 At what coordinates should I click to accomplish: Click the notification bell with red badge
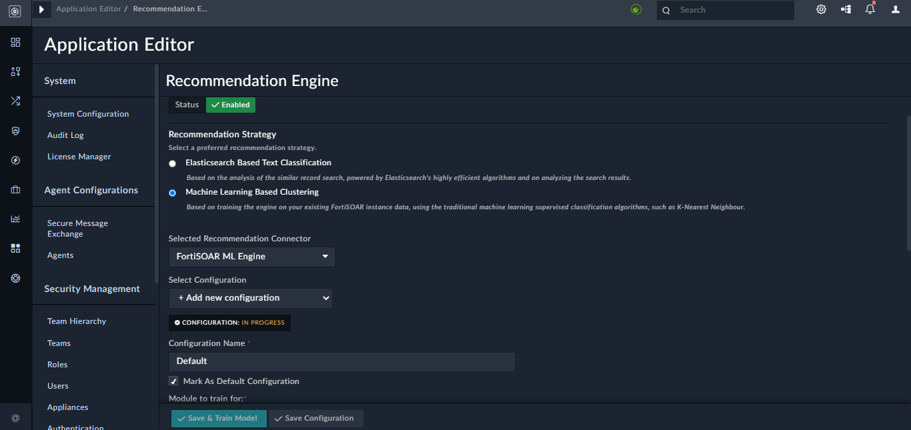click(870, 9)
